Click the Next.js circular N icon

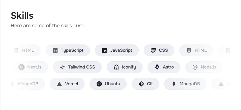(22, 67)
